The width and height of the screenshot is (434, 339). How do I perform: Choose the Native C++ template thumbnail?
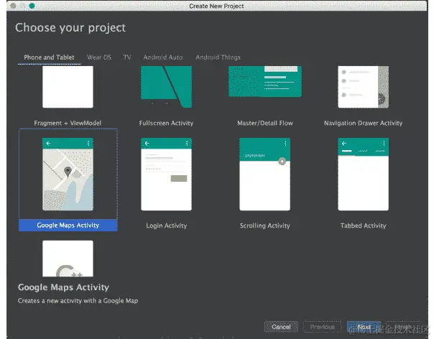(x=68, y=259)
